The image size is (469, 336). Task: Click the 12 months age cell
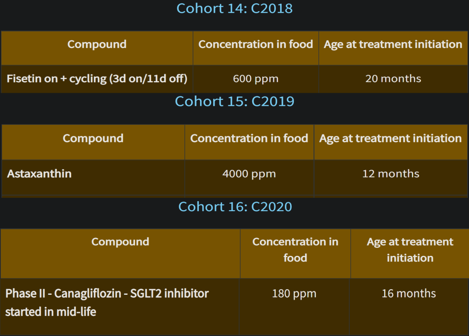pyautogui.click(x=391, y=177)
